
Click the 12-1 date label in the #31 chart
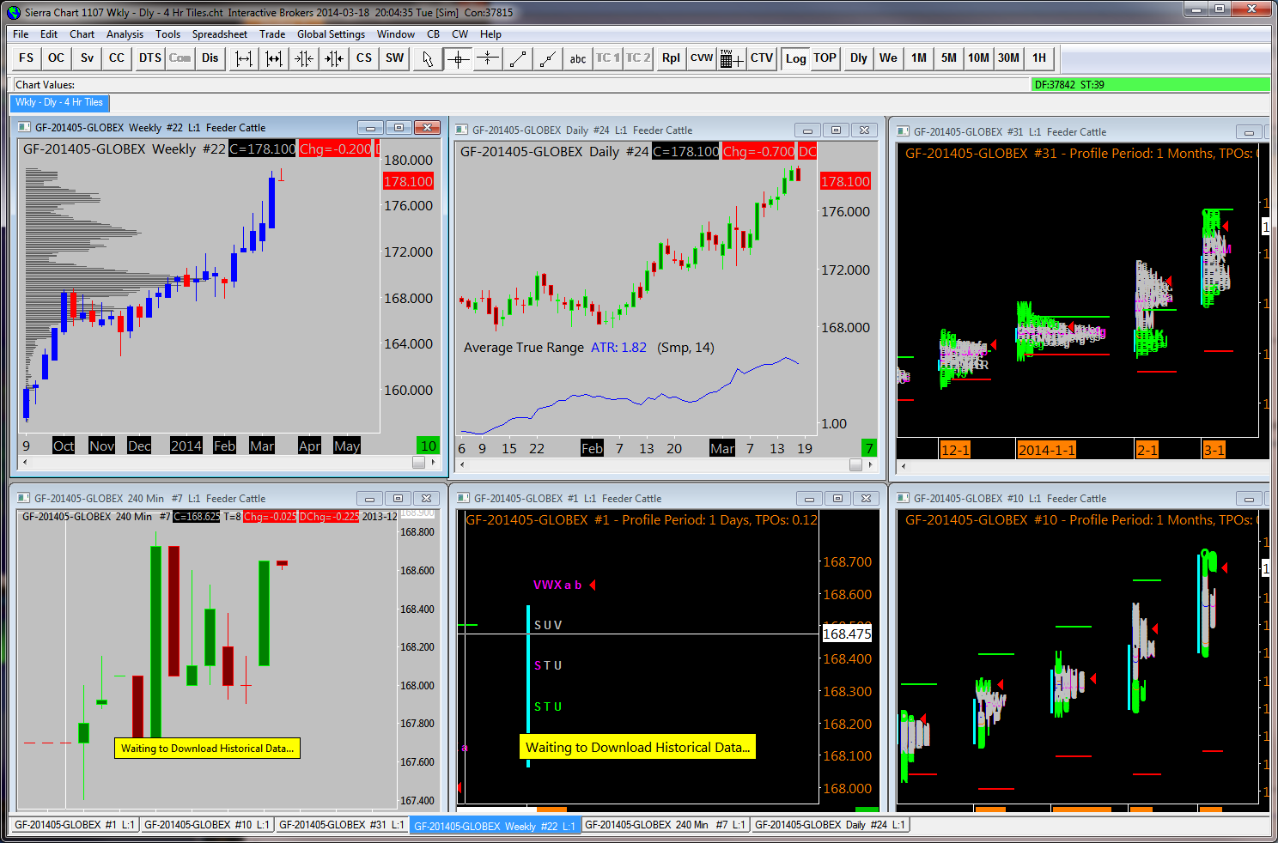(955, 450)
